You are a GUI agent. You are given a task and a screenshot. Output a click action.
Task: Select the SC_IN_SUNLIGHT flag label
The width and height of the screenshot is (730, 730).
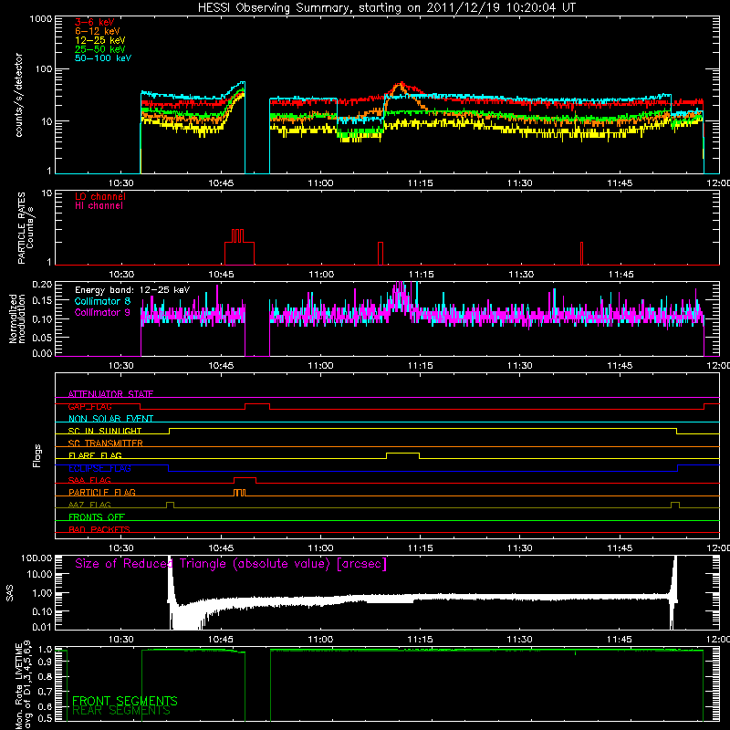point(105,431)
